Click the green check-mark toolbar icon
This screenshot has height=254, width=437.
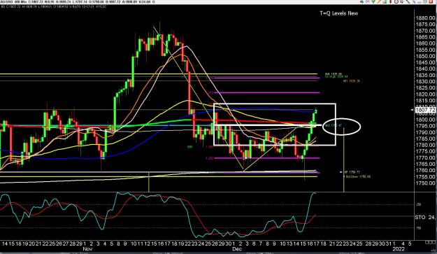tap(373, 1)
